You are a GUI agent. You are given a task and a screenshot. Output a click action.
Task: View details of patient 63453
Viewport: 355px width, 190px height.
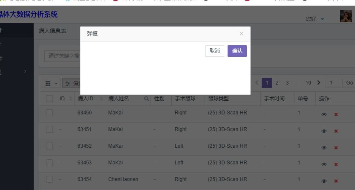324,164
